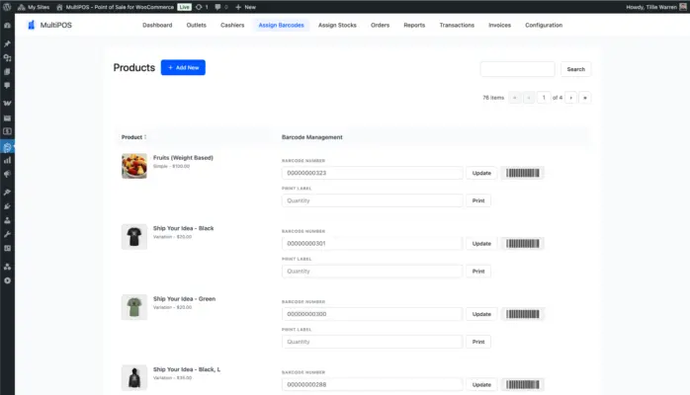Open Pages icon in sidebar
The width and height of the screenshot is (690, 395).
click(x=7, y=72)
